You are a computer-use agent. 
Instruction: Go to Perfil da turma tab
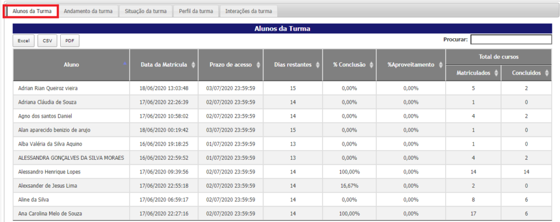196,11
